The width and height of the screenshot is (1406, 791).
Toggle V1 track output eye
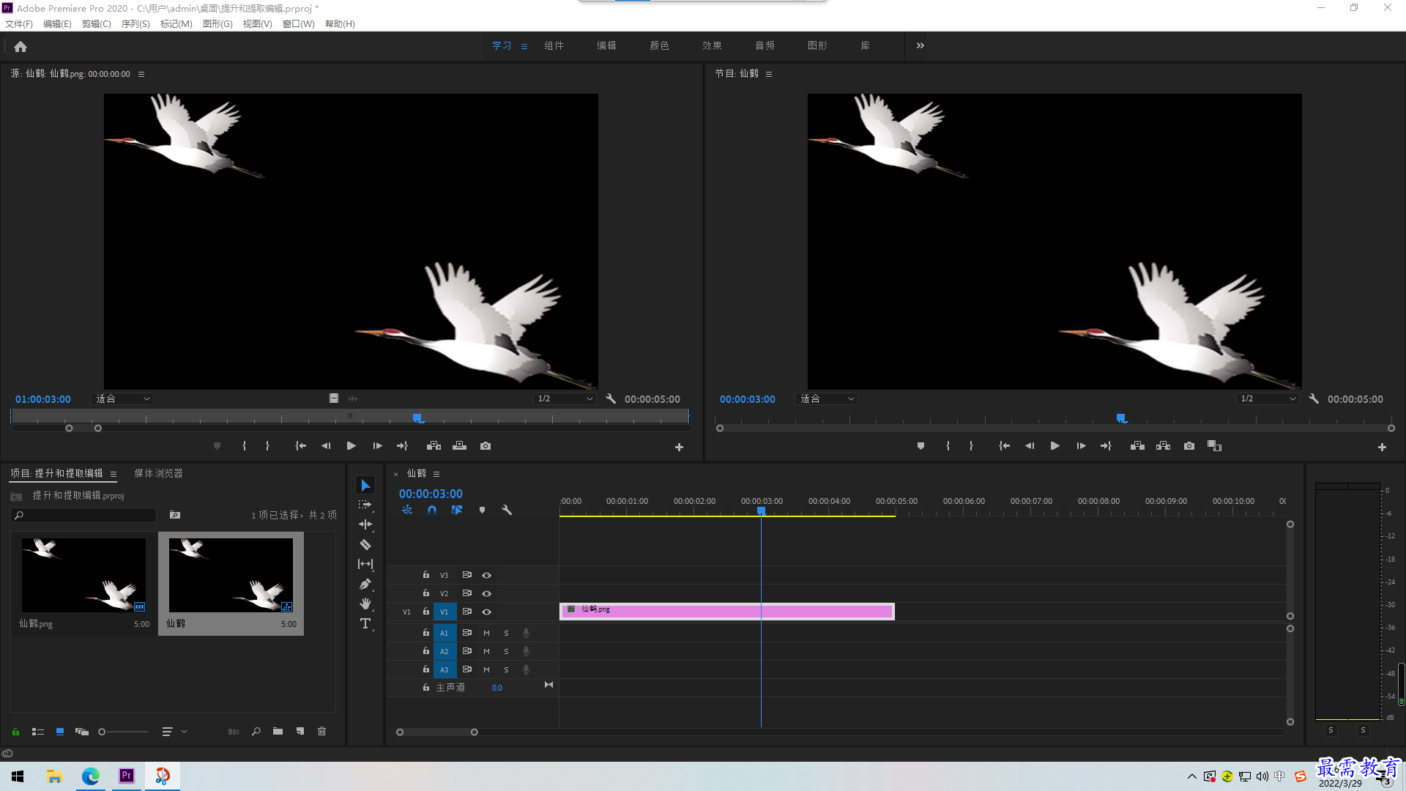click(x=487, y=612)
